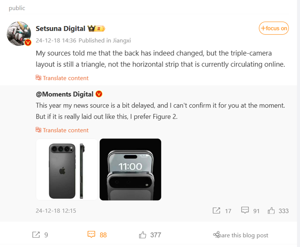Click the Setsuna Digital username
Viewport: 300px width, 247px height.
[61, 29]
